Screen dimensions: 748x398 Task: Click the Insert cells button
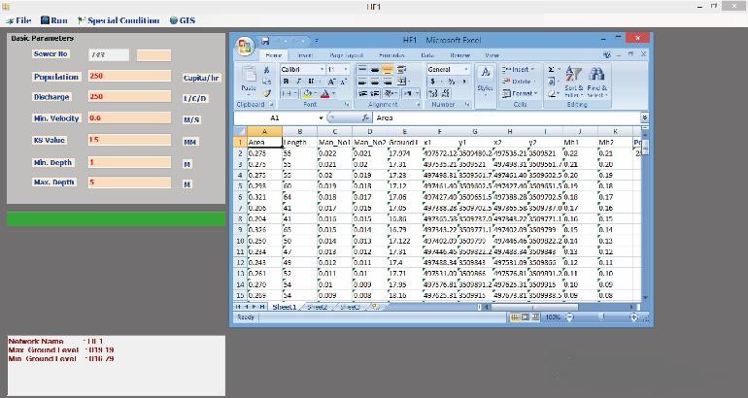518,70
